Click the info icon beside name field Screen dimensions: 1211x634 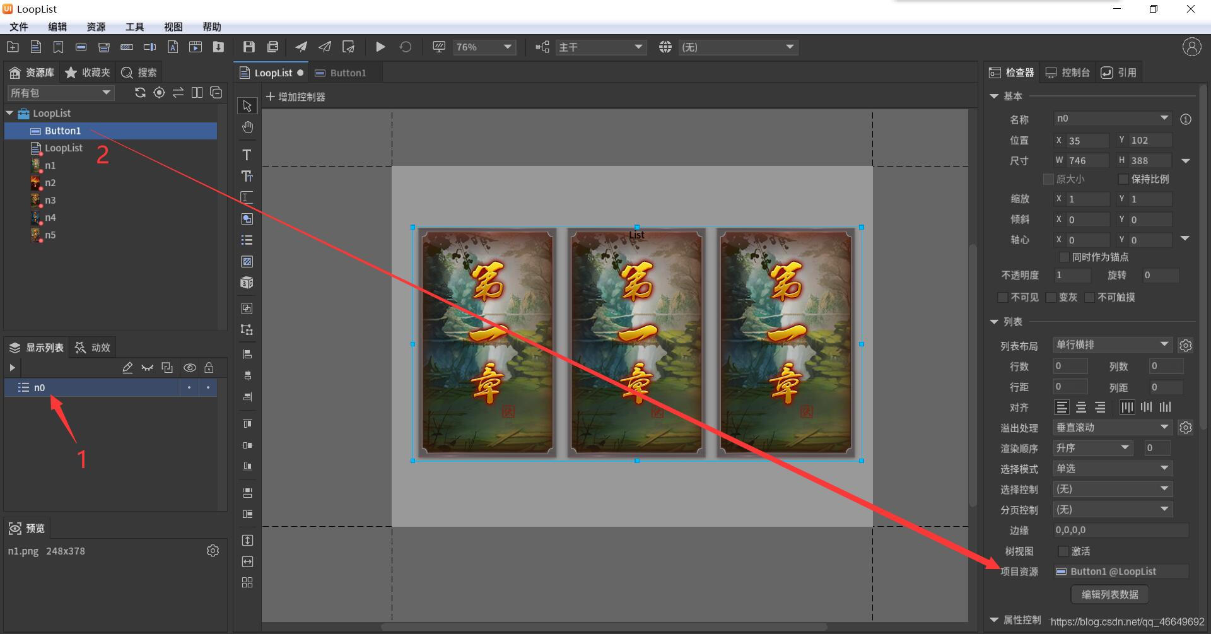(1186, 119)
